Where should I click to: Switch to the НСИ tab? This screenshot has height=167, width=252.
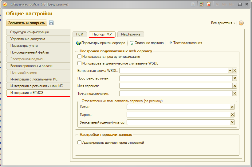[x=80, y=34]
